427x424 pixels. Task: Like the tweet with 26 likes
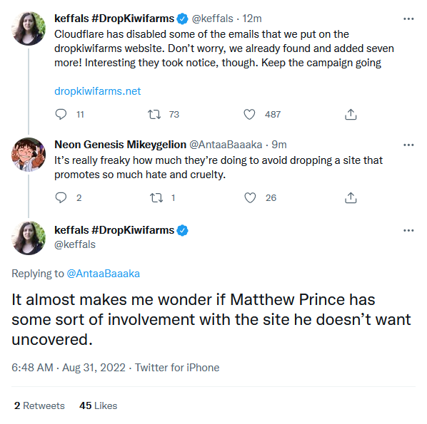(x=250, y=197)
